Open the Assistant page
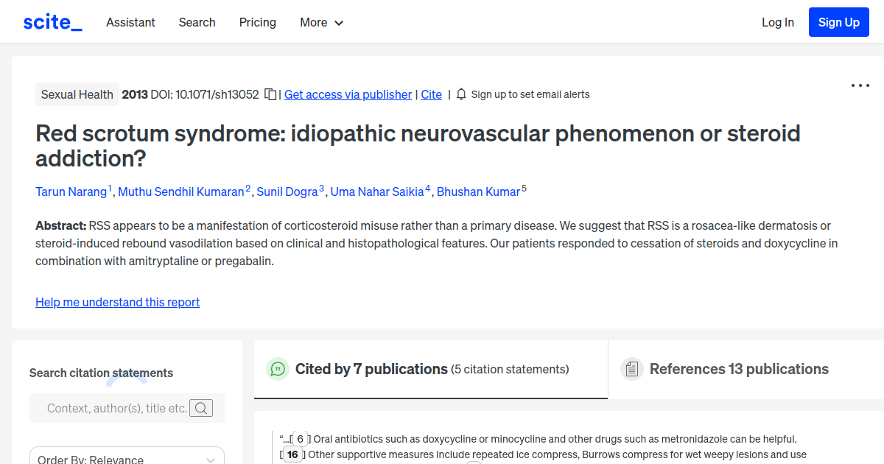This screenshot has height=464, width=884. point(130,22)
